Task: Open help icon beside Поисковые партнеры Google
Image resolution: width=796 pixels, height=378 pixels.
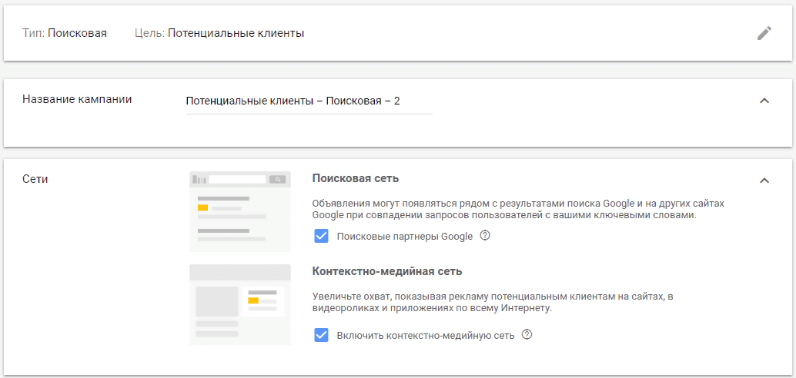Action: coord(485,236)
